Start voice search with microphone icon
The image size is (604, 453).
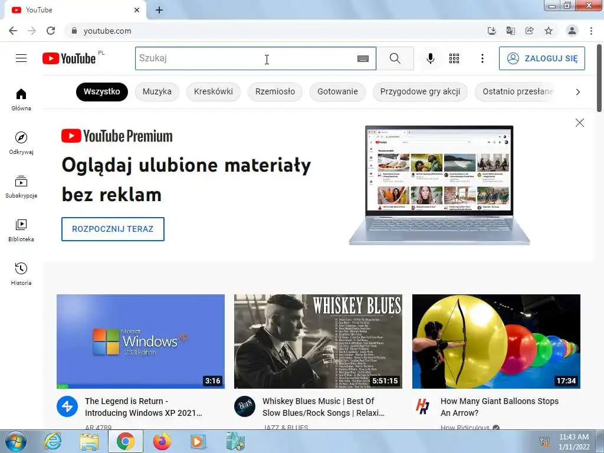click(x=431, y=58)
